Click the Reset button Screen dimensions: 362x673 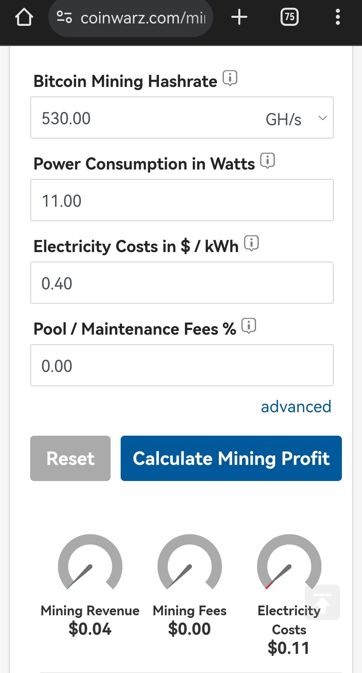(70, 458)
